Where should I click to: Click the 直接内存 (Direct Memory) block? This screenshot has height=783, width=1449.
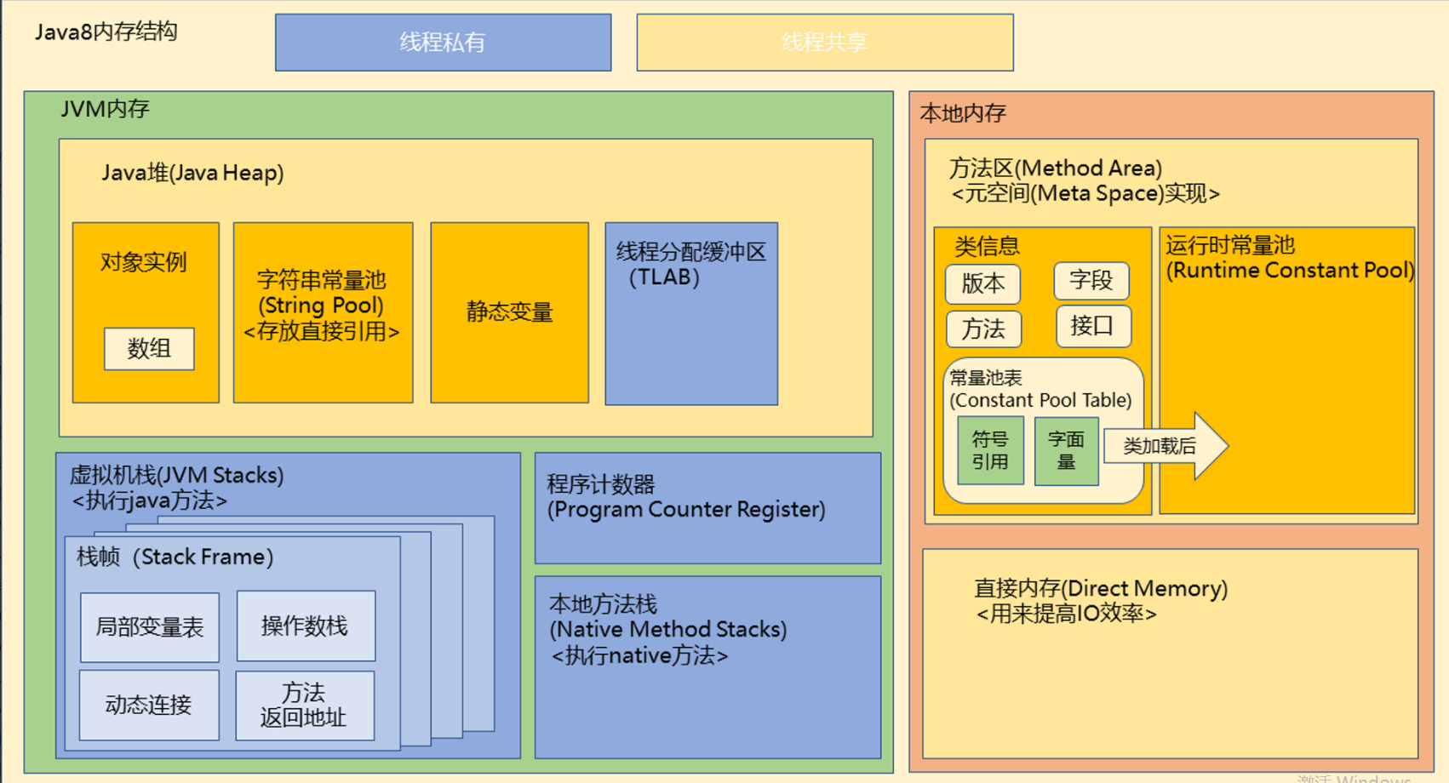1170,653
